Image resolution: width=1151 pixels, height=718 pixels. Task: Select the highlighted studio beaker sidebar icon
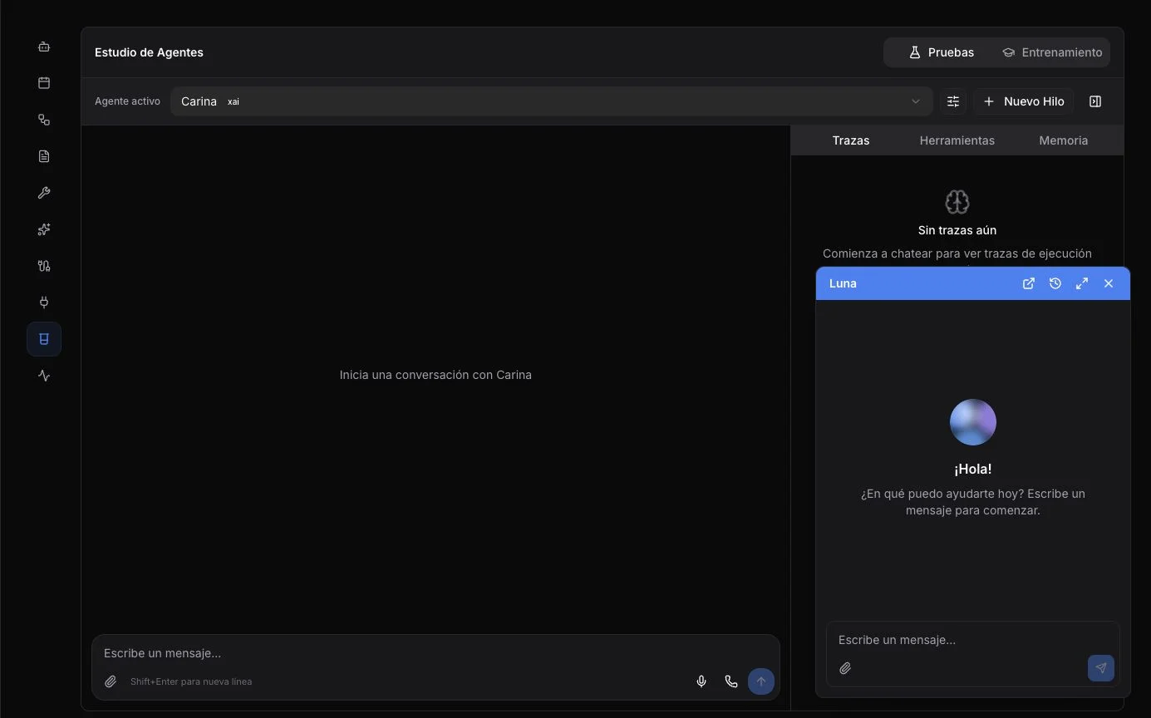[x=44, y=339]
